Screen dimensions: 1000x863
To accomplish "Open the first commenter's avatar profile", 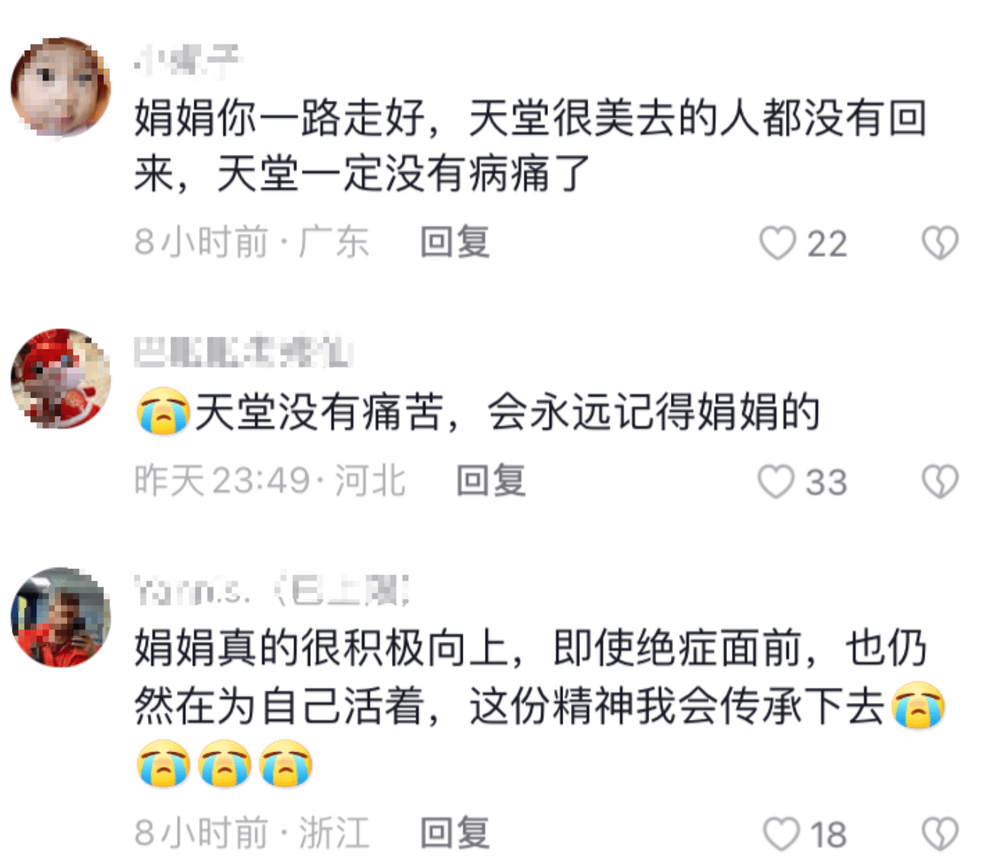I will [61, 87].
